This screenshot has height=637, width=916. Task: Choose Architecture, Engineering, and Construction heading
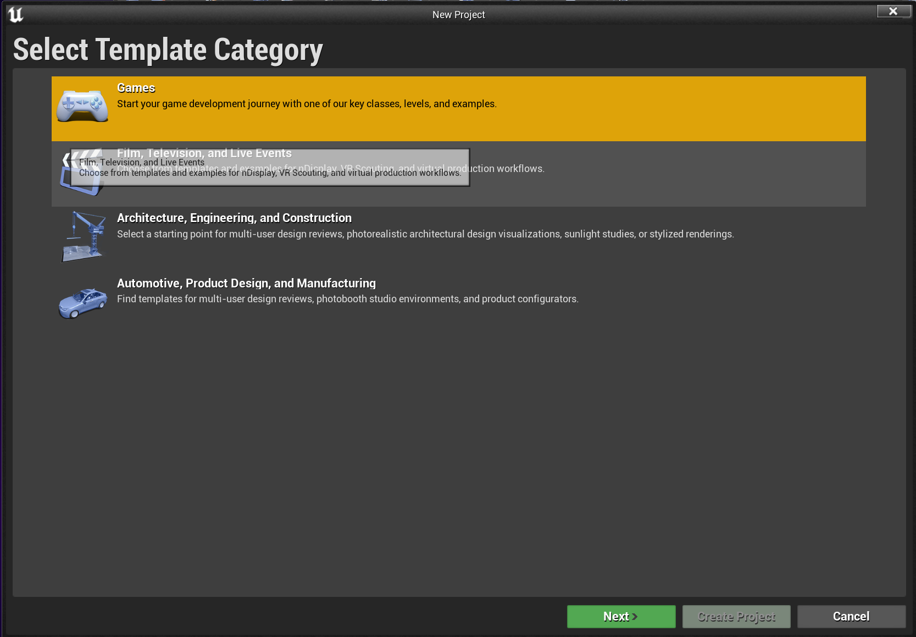pos(234,218)
